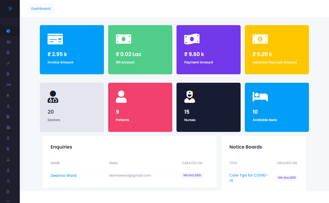Open the Invoice Amount card

point(72,50)
